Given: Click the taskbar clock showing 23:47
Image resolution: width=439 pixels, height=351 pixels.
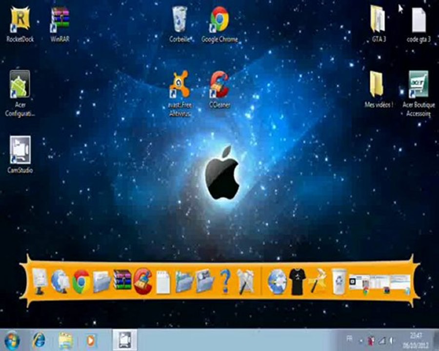Looking at the screenshot, I should point(416,339).
